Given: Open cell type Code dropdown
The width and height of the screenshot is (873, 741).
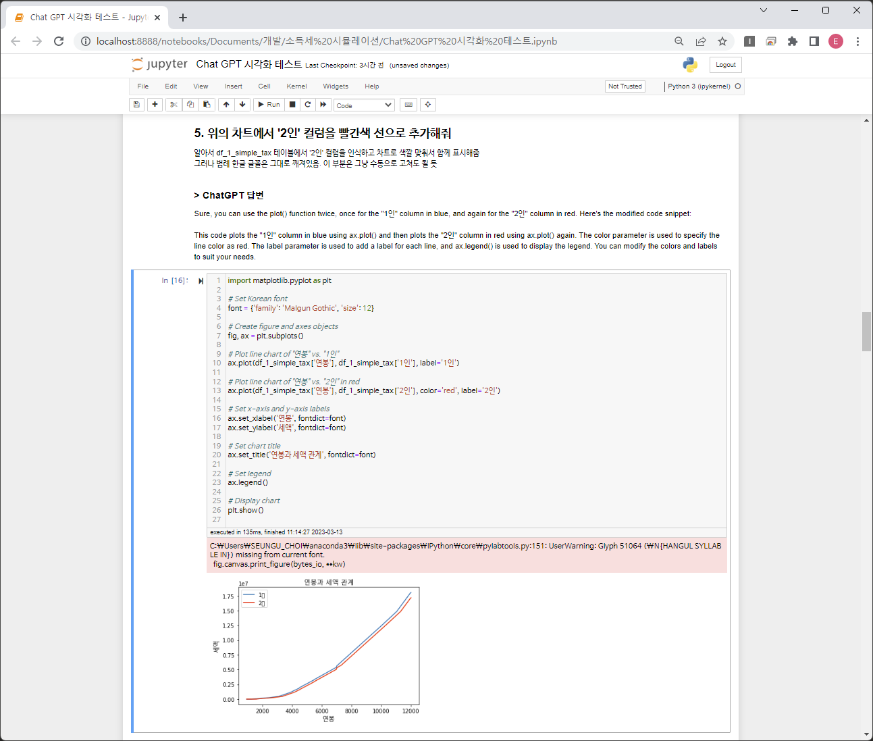Looking at the screenshot, I should (365, 105).
